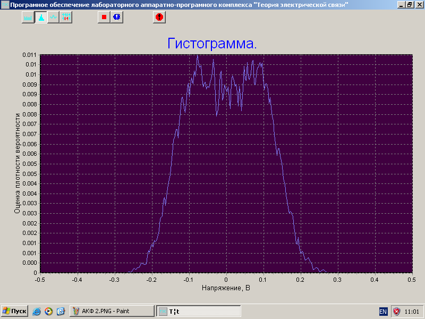This screenshot has height=319, width=425.
Task: Restore the application window size
Action: coord(410,5)
